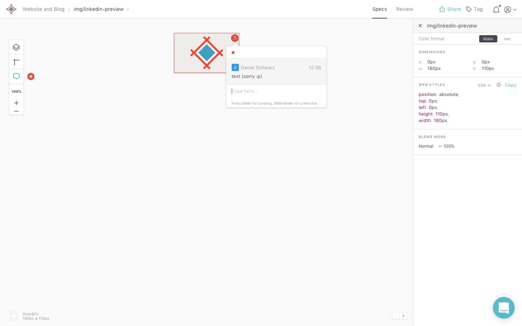The height and width of the screenshot is (326, 522).
Task: Toggle the background color swatch at bottom left
Action: (x=14, y=316)
